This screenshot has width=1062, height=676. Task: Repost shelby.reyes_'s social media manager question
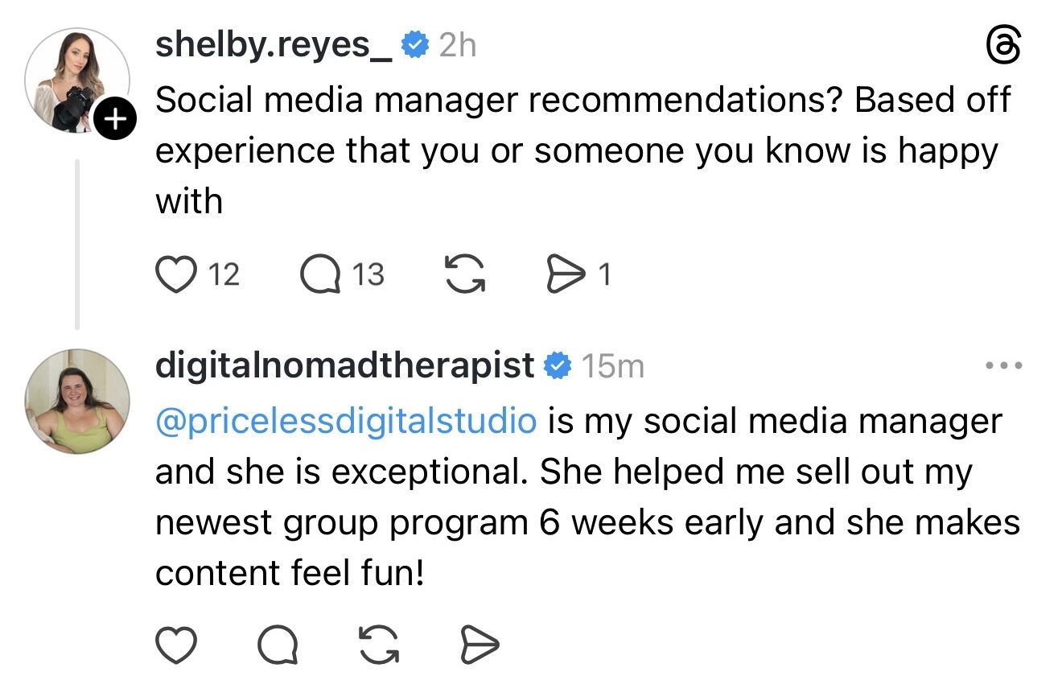tap(465, 274)
